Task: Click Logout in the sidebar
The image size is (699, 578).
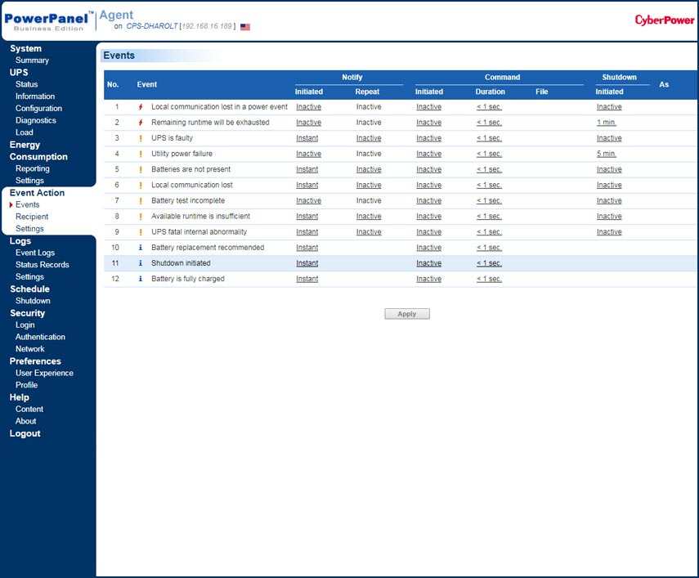Action: tap(25, 433)
